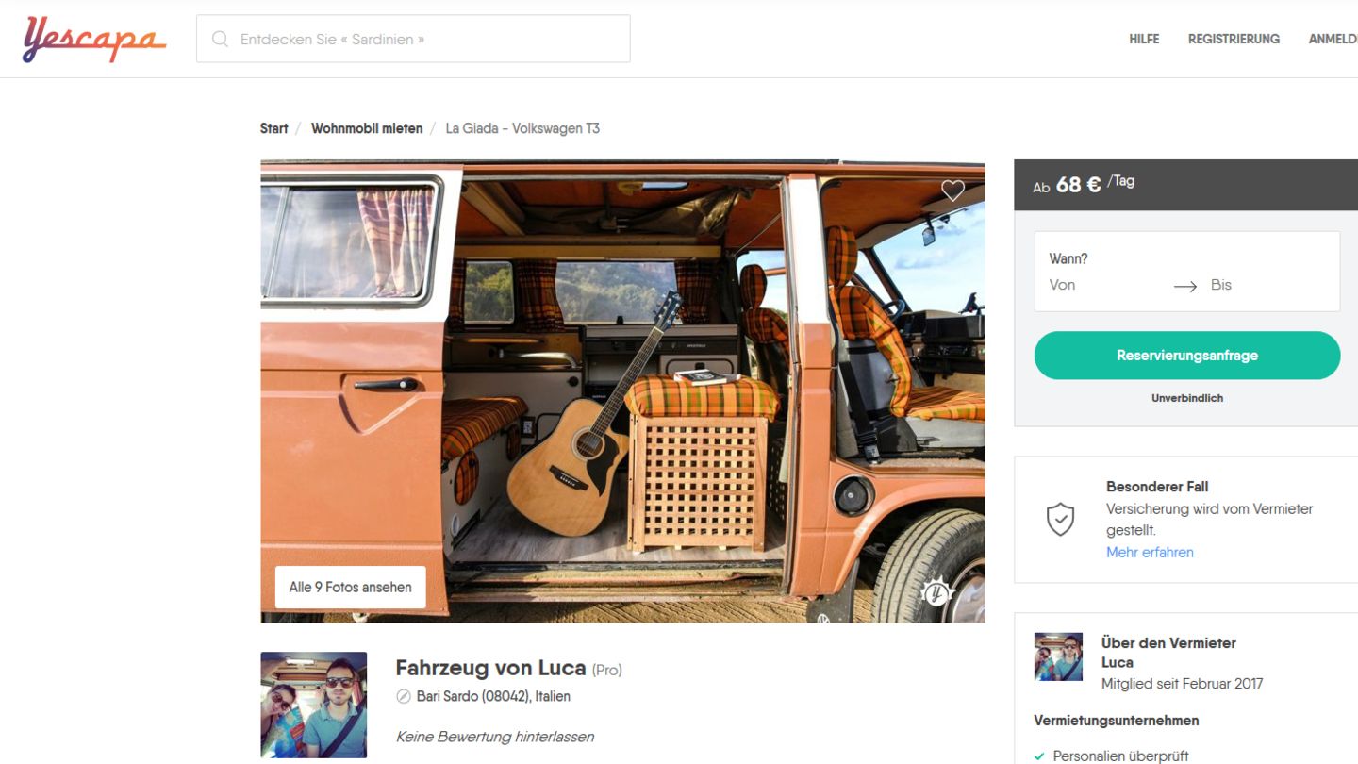
Task: Open the HILFE menu item
Action: [x=1144, y=40]
